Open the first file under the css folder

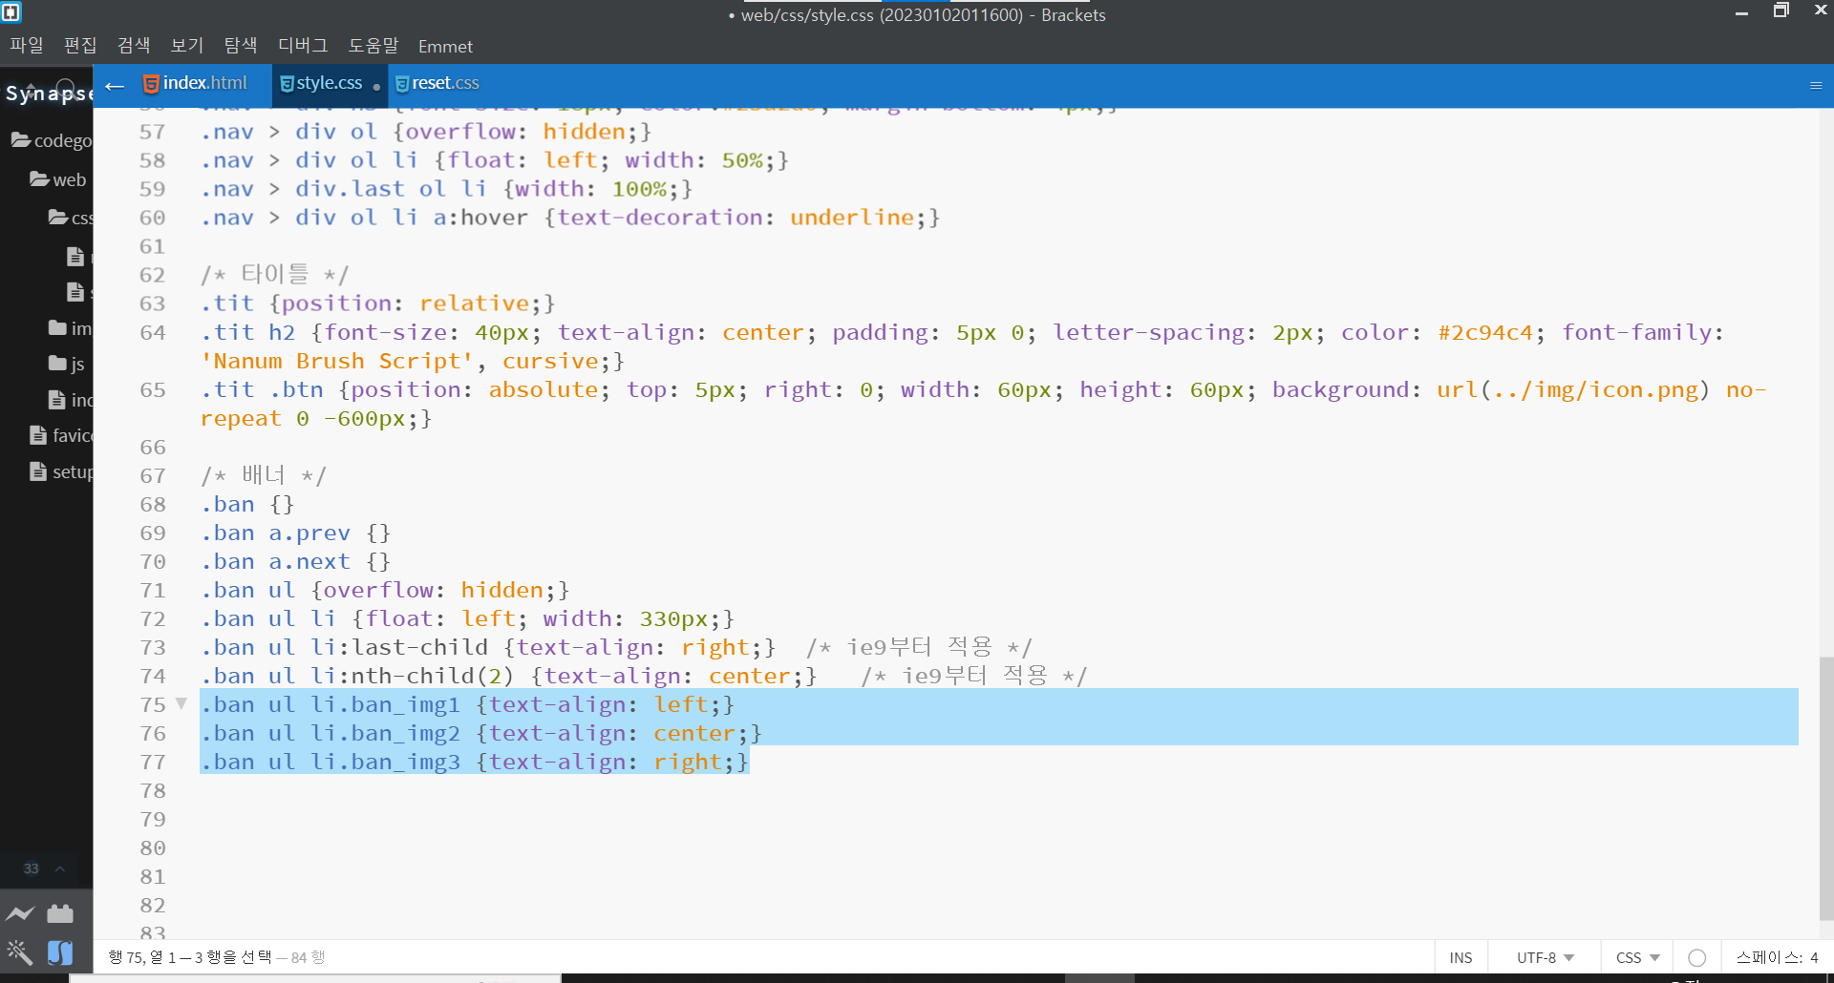pyautogui.click(x=75, y=256)
